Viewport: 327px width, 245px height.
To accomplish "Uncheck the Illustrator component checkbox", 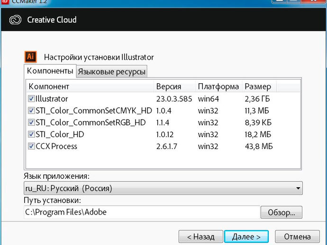I will (x=31, y=99).
